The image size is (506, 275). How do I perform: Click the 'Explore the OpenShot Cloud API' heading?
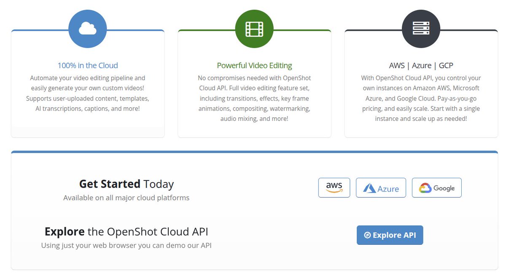pos(126,231)
